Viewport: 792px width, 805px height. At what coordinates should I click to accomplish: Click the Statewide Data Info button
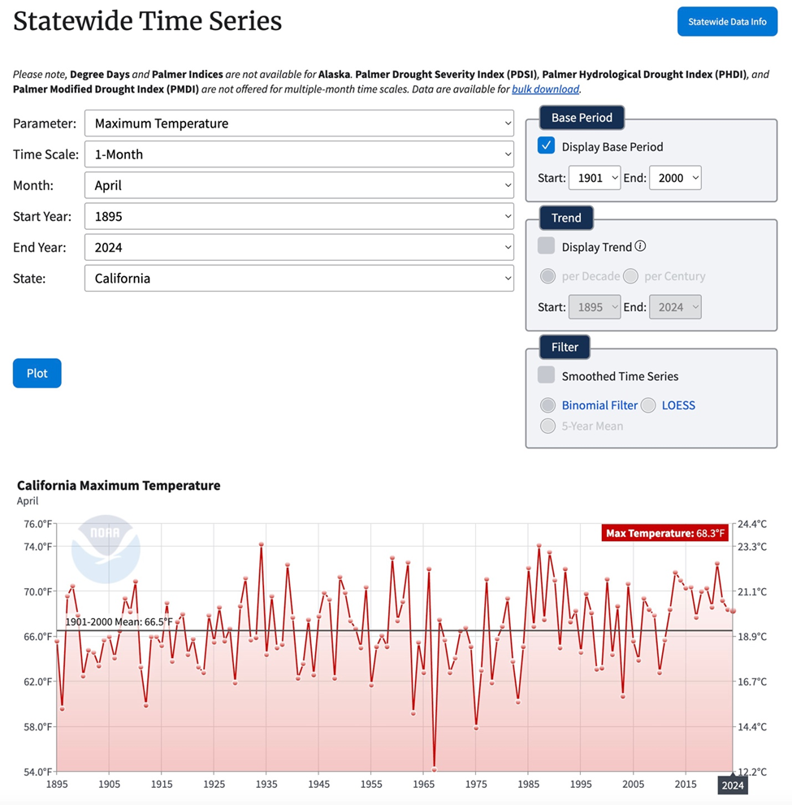727,22
